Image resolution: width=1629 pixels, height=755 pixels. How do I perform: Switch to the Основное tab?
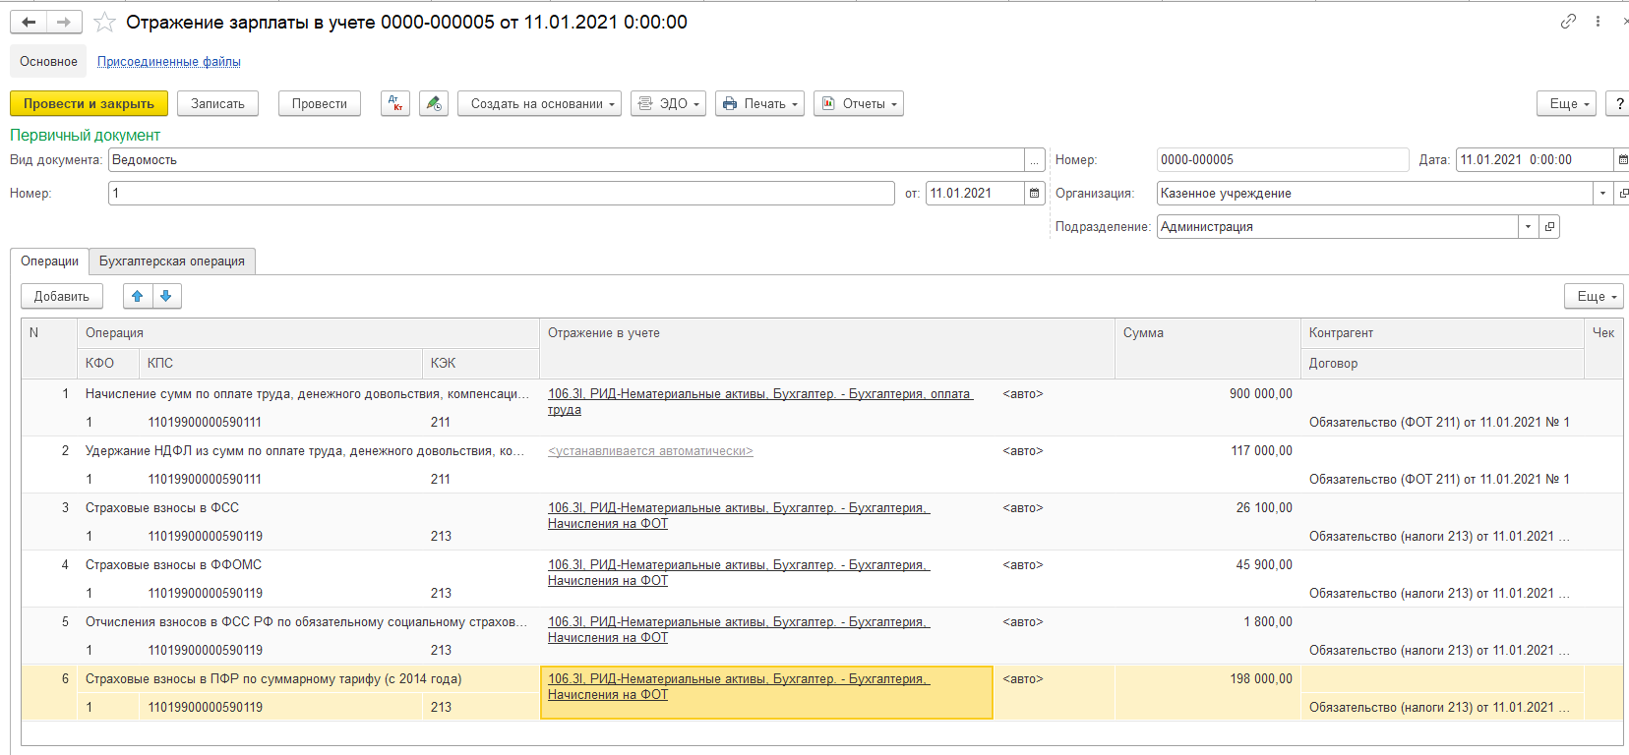[48, 61]
